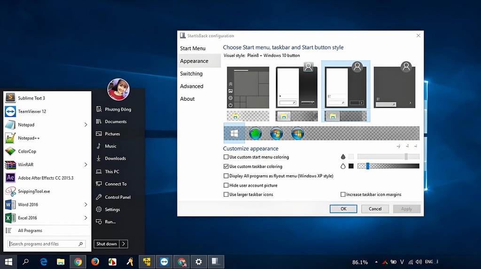481x269 pixels.
Task: Enable Use custom start menu coloring
Action: pos(226,157)
